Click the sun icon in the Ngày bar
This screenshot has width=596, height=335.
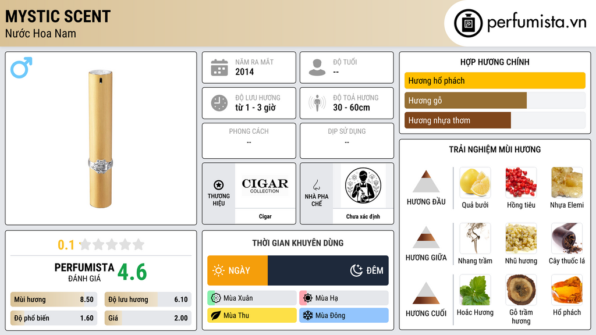point(218,270)
